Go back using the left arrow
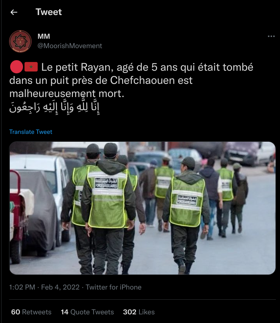Viewport: 280px width, 323px height. click(14, 12)
